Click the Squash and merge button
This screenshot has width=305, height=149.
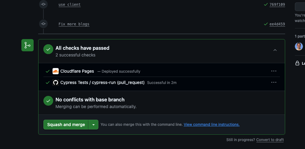66,125
